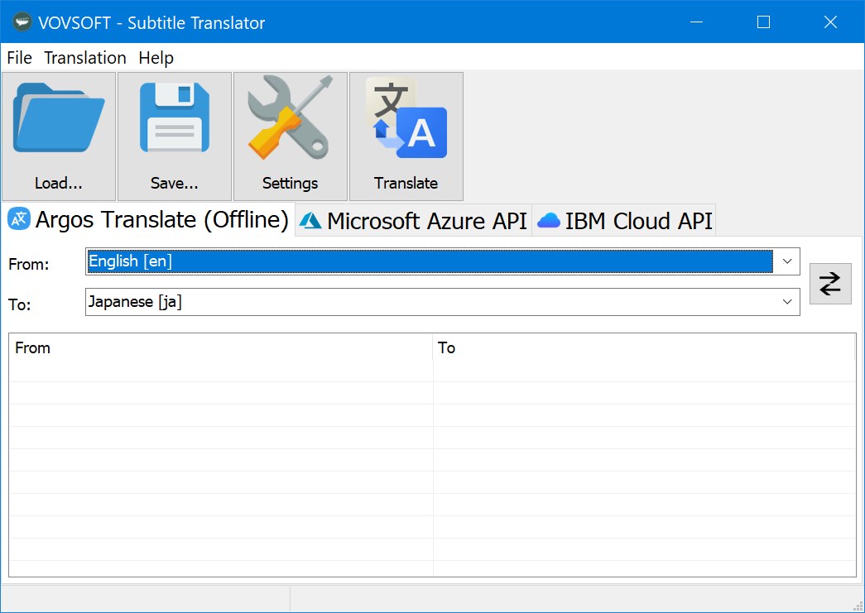865x613 pixels.
Task: Swap source and target languages with arrows button
Action: coord(830,283)
